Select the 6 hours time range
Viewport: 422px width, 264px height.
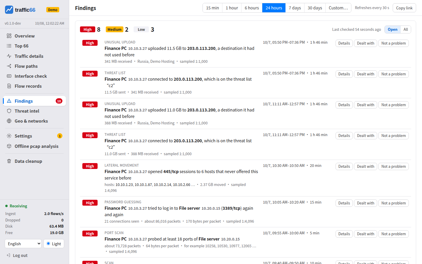(252, 8)
